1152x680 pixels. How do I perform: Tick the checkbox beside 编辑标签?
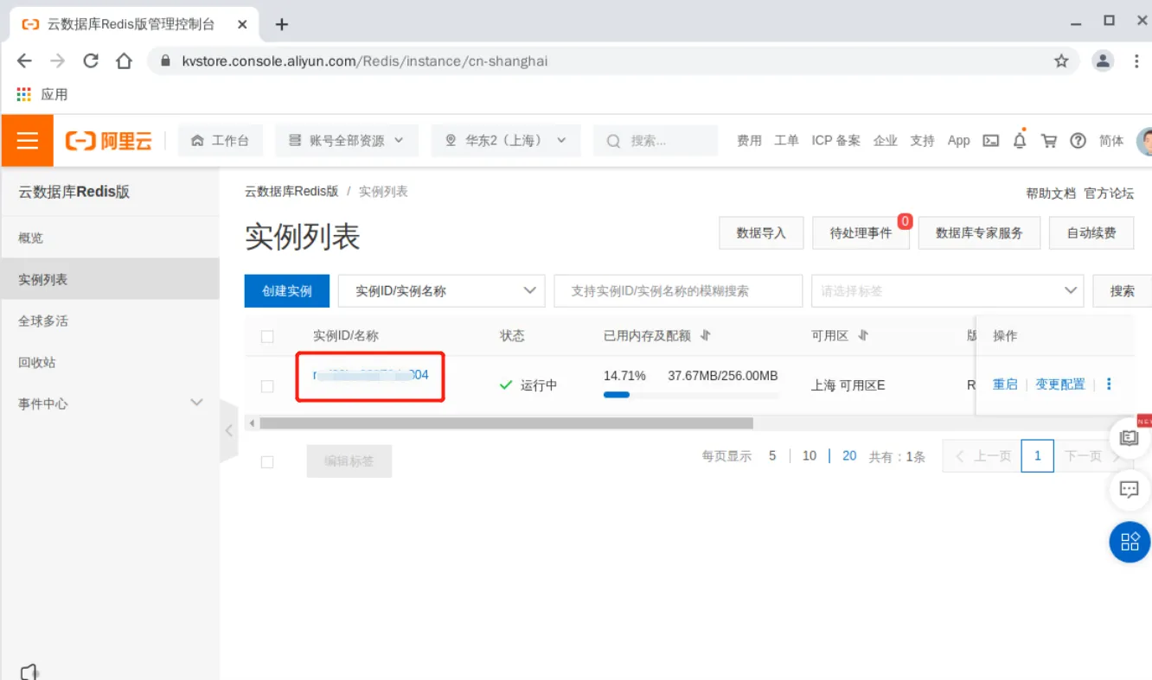267,462
